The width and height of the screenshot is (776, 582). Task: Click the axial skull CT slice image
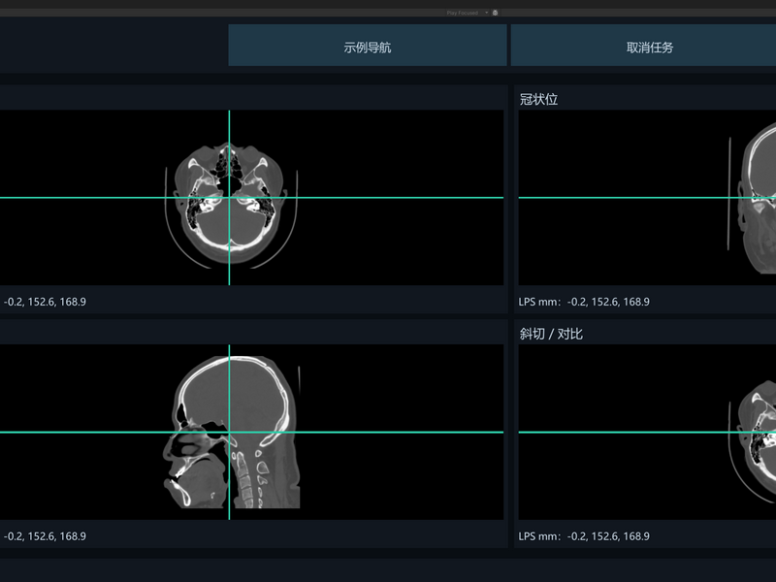[231, 206]
